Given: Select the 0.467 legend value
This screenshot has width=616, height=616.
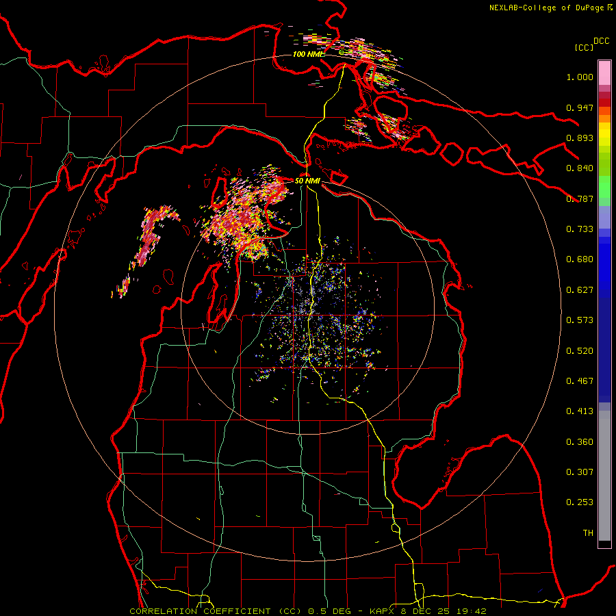Looking at the screenshot, I should (x=580, y=381).
